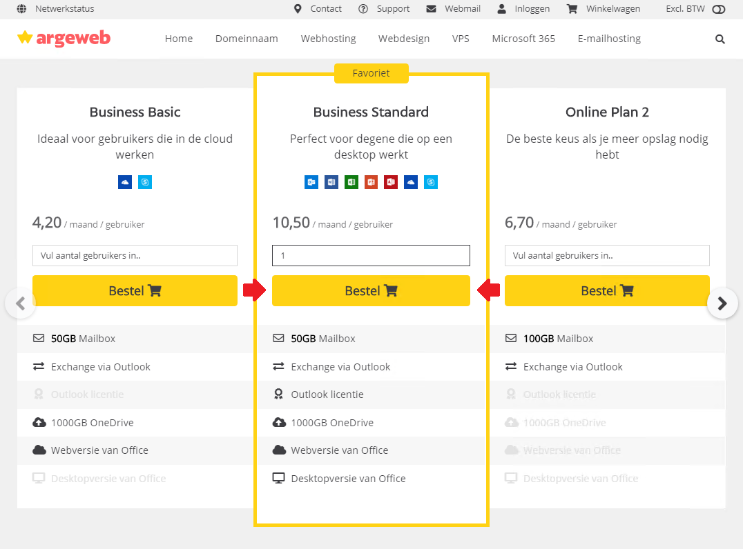Screen dimensions: 743x549
Task: Click OneDrive cloud upload icon in Business Standard
Action: pyautogui.click(x=279, y=422)
